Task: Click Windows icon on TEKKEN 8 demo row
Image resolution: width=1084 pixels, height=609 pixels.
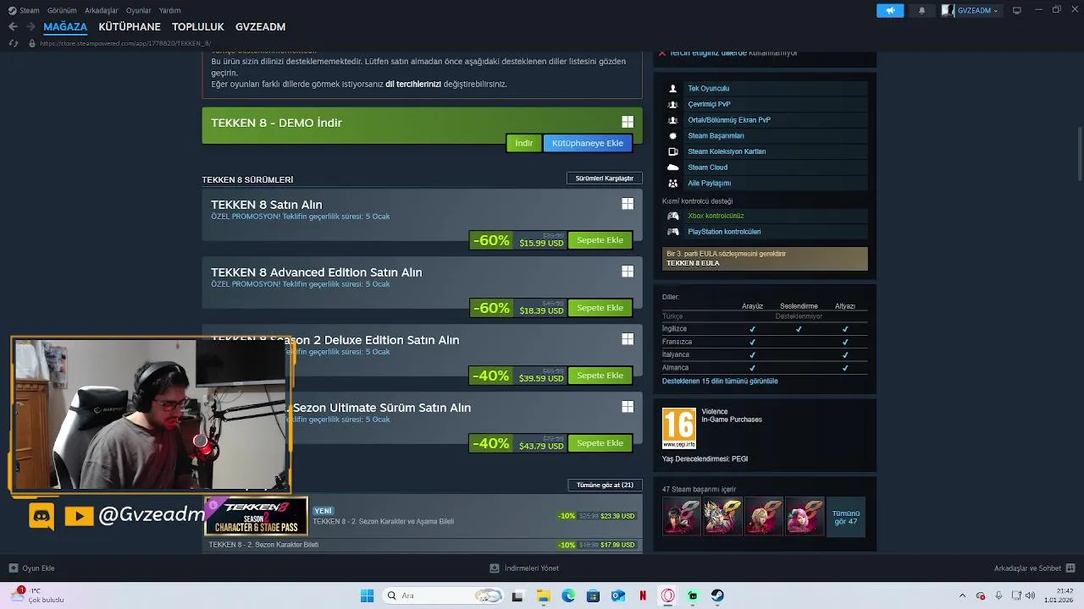Action: tap(628, 122)
